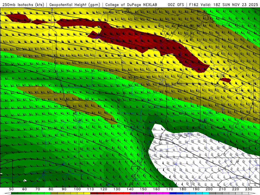Pick the dark blue swatch starting at 170
260x195 pixels.
point(173,193)
